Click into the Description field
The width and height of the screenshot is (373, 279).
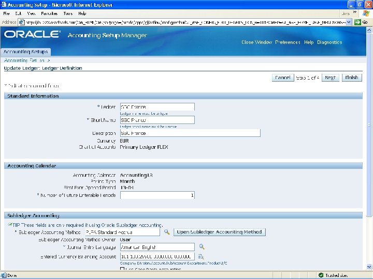[x=190, y=133]
